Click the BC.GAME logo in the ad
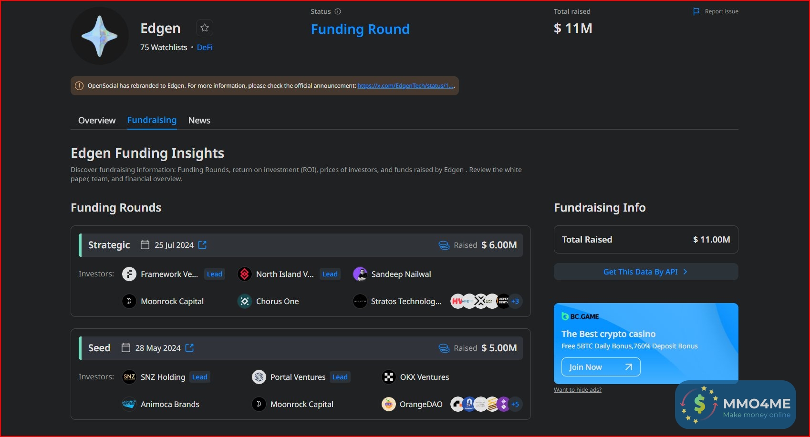Image resolution: width=810 pixels, height=437 pixels. point(580,316)
